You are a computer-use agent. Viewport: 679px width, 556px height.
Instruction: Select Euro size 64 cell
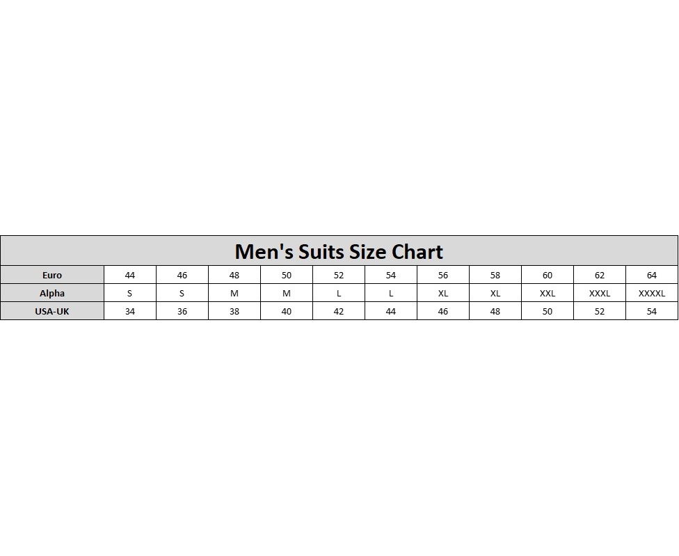[652, 275]
